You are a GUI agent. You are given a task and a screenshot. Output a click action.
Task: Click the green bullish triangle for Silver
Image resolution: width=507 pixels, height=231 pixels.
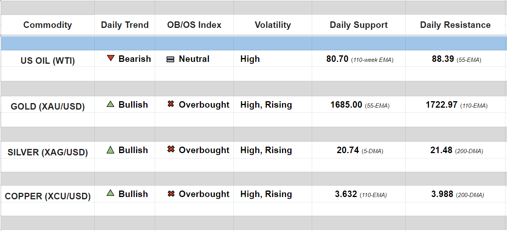(110, 150)
